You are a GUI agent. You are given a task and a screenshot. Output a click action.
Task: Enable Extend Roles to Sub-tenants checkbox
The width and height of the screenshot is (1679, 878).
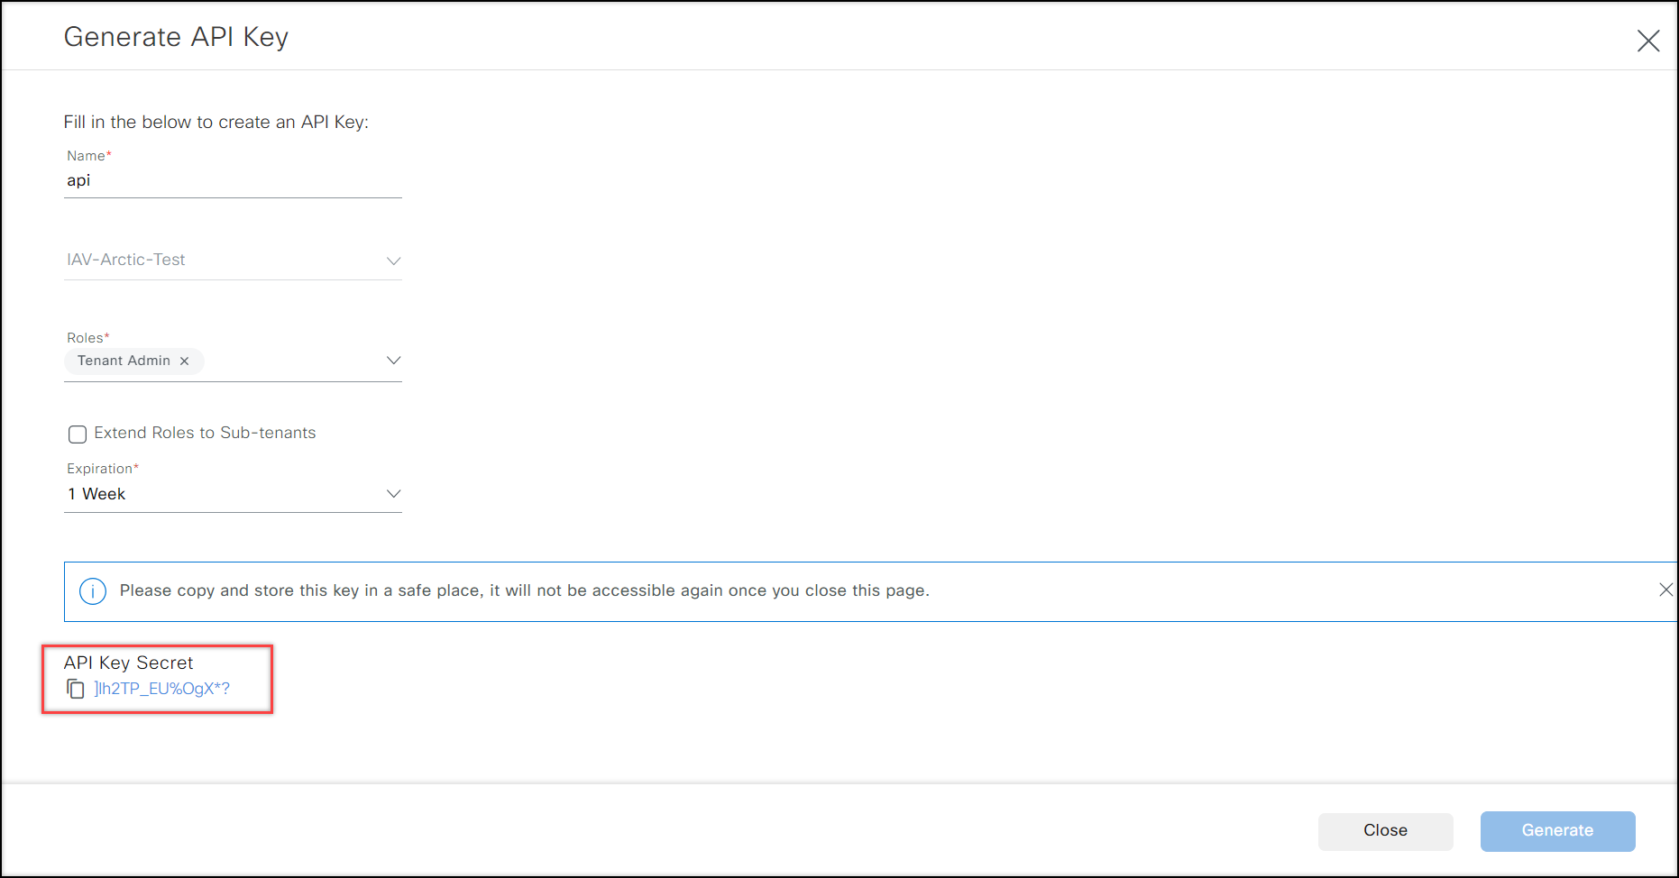[x=78, y=434]
